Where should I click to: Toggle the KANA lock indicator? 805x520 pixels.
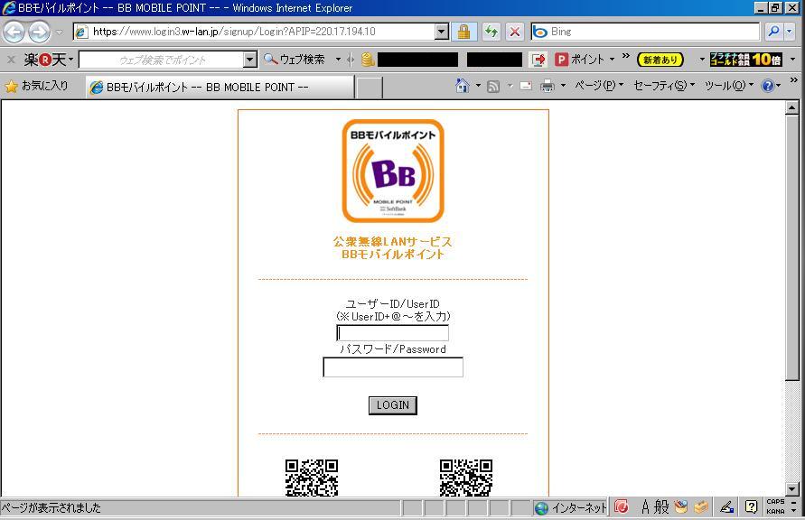click(x=775, y=511)
